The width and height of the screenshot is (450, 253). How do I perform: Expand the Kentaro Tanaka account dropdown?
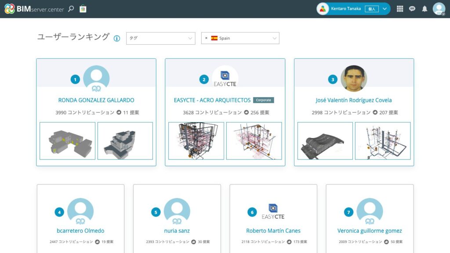[385, 9]
